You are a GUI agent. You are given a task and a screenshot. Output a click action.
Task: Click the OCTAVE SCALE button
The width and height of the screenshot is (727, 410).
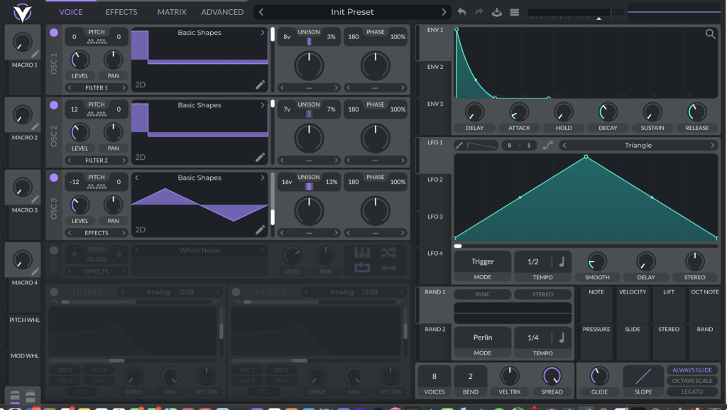[x=692, y=381]
